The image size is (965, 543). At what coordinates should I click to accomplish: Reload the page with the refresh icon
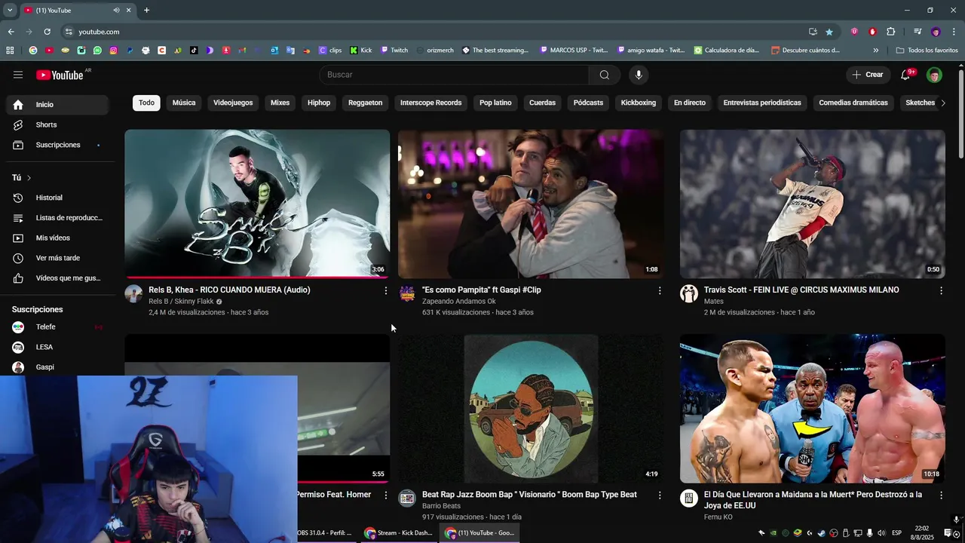47,32
